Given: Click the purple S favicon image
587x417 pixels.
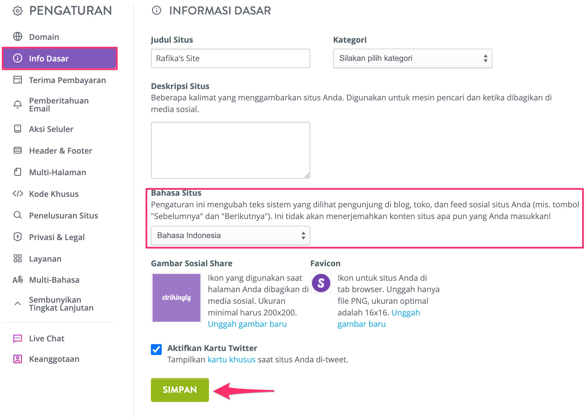Looking at the screenshot, I should 321,283.
